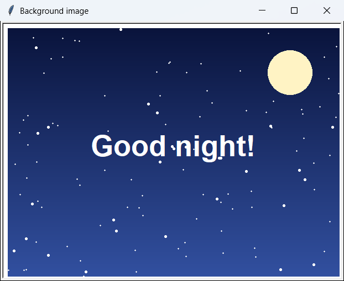Minimize the Background image window
The image size is (344, 281).
(x=262, y=10)
